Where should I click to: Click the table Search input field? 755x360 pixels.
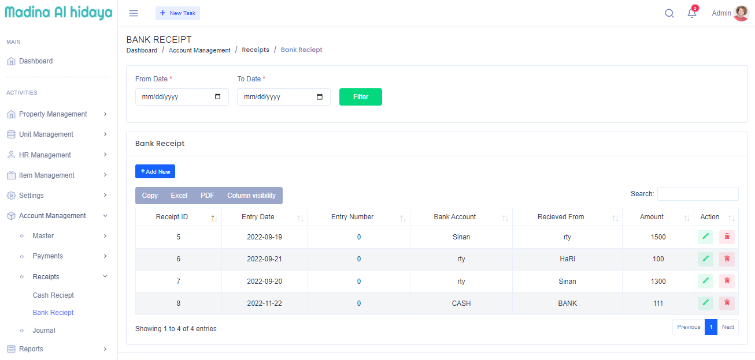pos(697,194)
